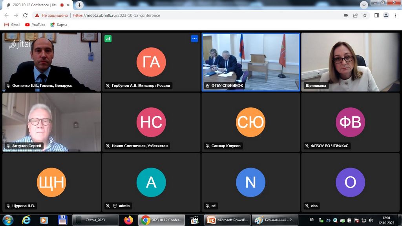Viewport: 402px width, 226px height.
Task: Open the YouTube bookmark
Action: pyautogui.click(x=35, y=25)
